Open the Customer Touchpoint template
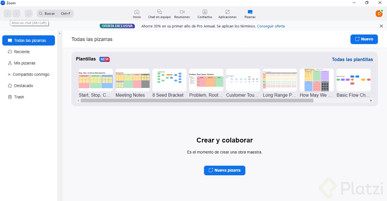The height and width of the screenshot is (201, 387). click(243, 83)
